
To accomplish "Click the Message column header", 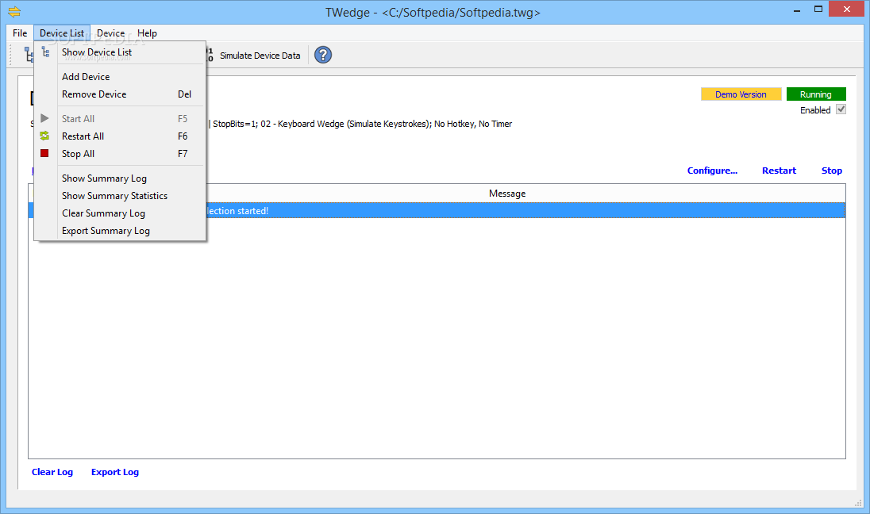I will pos(507,193).
